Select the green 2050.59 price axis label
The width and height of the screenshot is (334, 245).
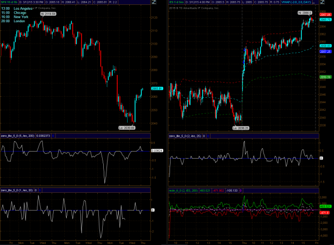[x=325, y=78]
